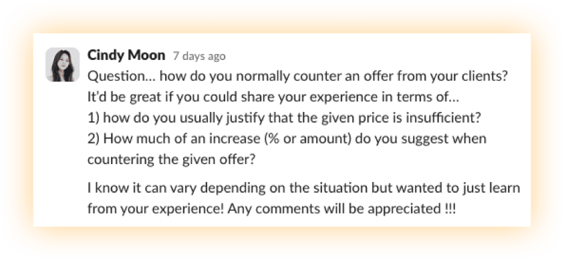564x260 pixels.
Task: Click the line starting "2) How much"
Action: click(x=287, y=139)
